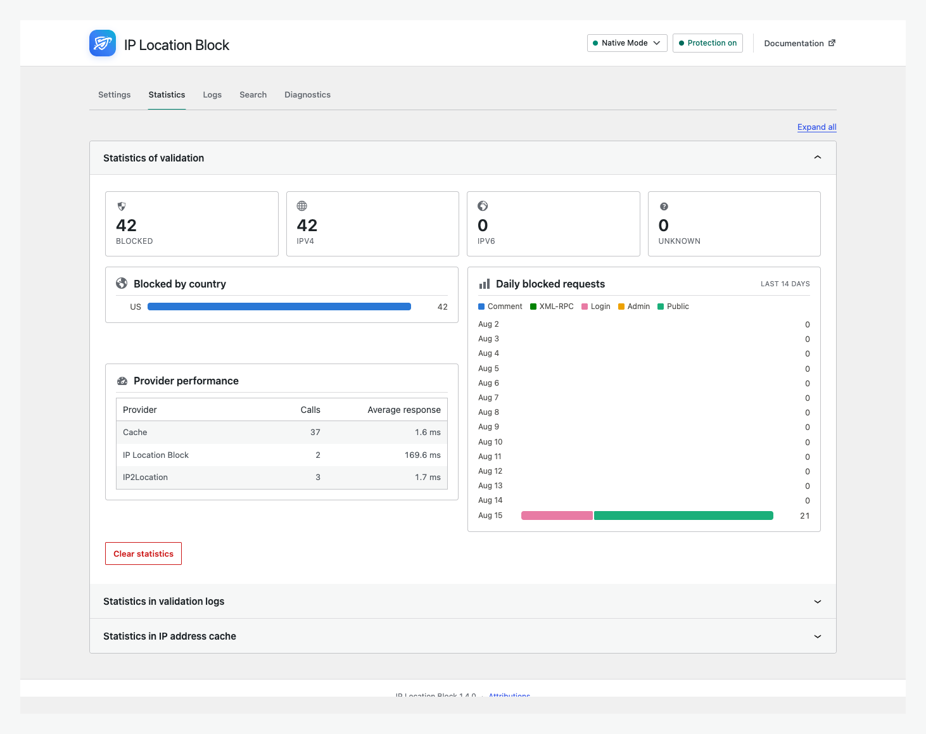Click the Expand all link
Screen dimensions: 926x734
[817, 127]
